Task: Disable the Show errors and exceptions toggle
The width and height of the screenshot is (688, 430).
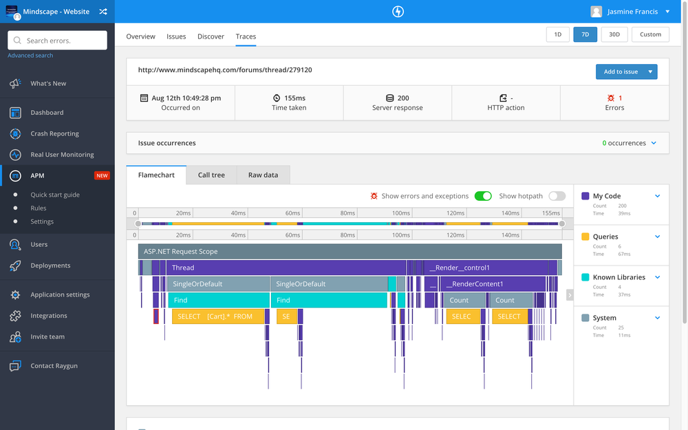Action: [x=483, y=195]
